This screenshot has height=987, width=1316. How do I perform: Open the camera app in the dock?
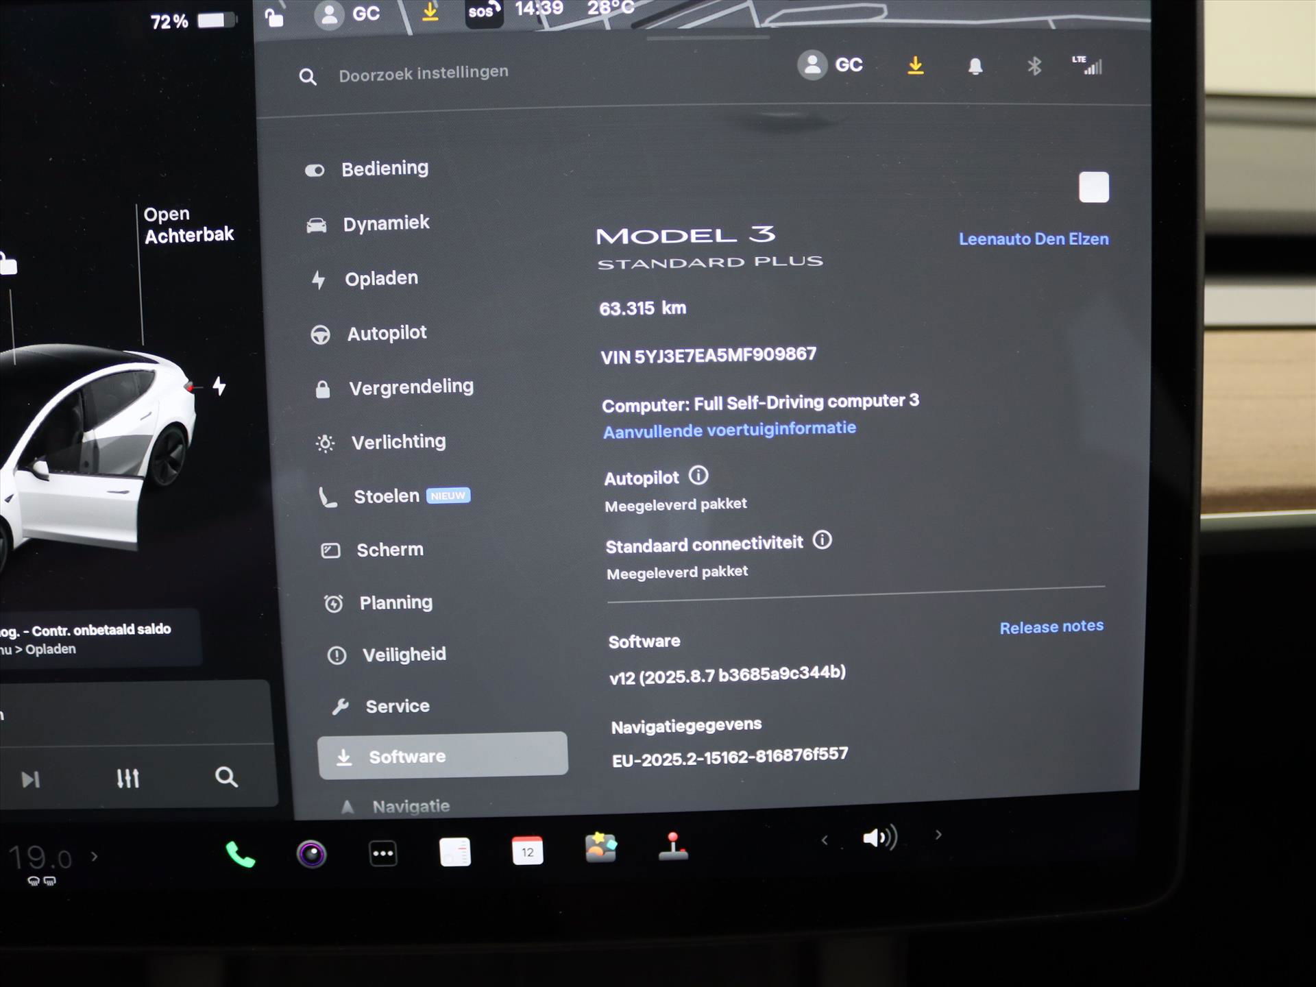click(x=311, y=854)
